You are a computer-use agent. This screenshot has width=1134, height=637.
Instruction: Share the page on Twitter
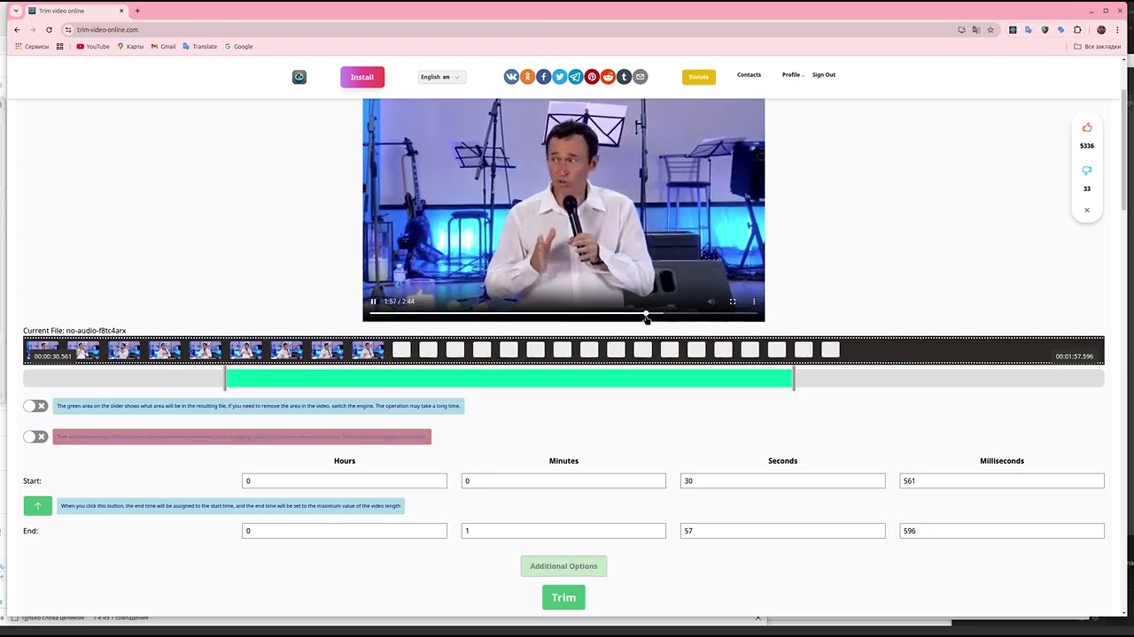pos(560,77)
